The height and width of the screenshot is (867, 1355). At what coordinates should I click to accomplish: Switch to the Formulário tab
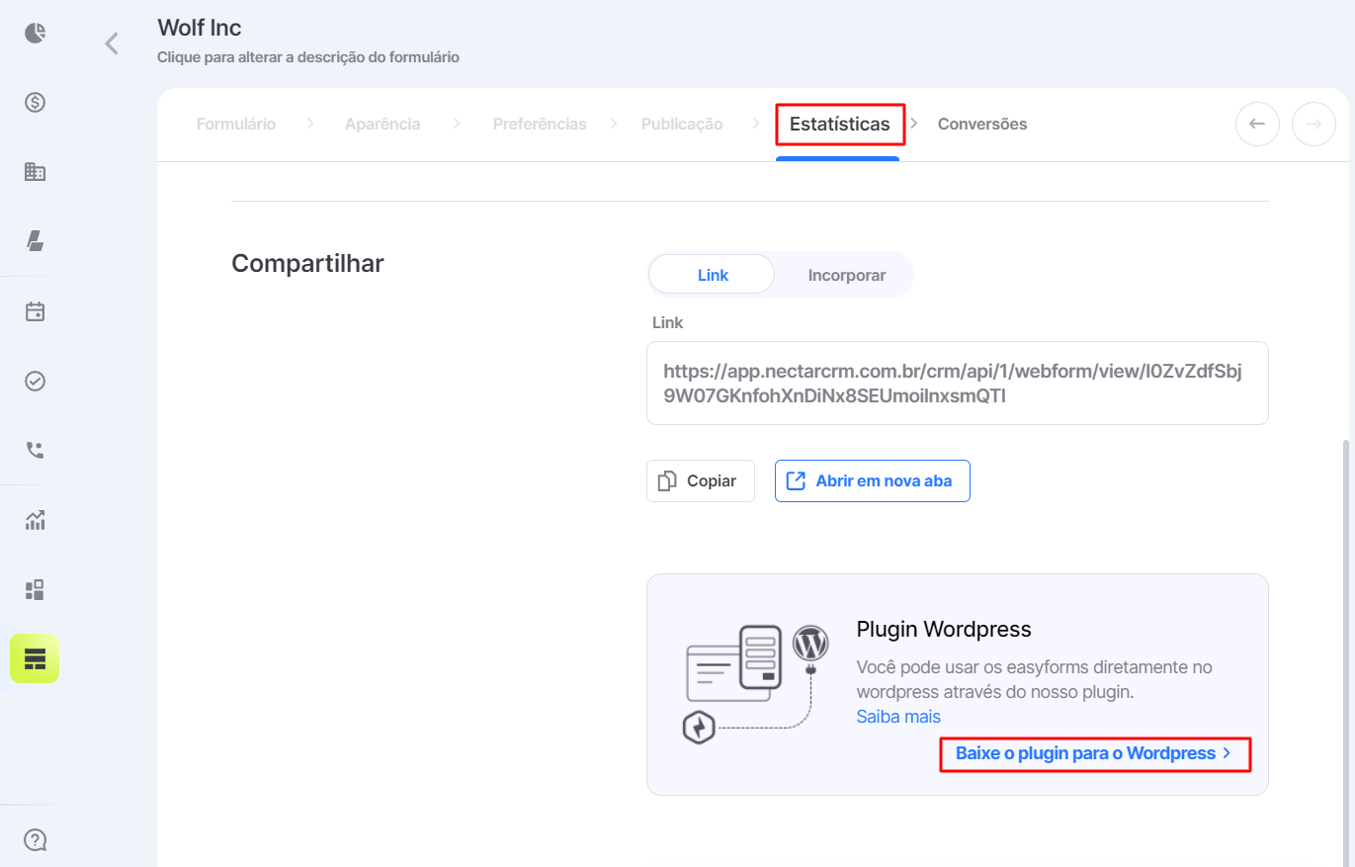coord(236,125)
